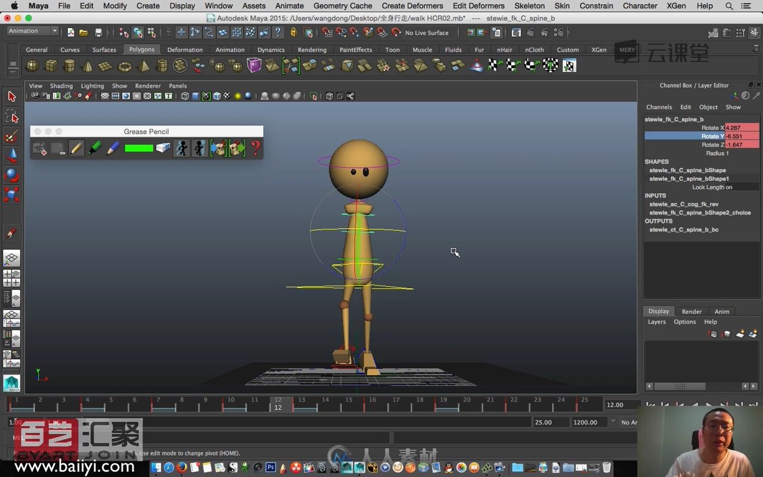Open the Skeleton menu
The height and width of the screenshot is (477, 763).
[x=529, y=6]
